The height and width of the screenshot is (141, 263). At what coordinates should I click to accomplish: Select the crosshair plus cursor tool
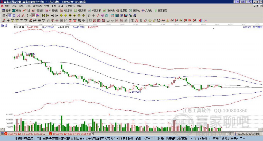point(93,16)
